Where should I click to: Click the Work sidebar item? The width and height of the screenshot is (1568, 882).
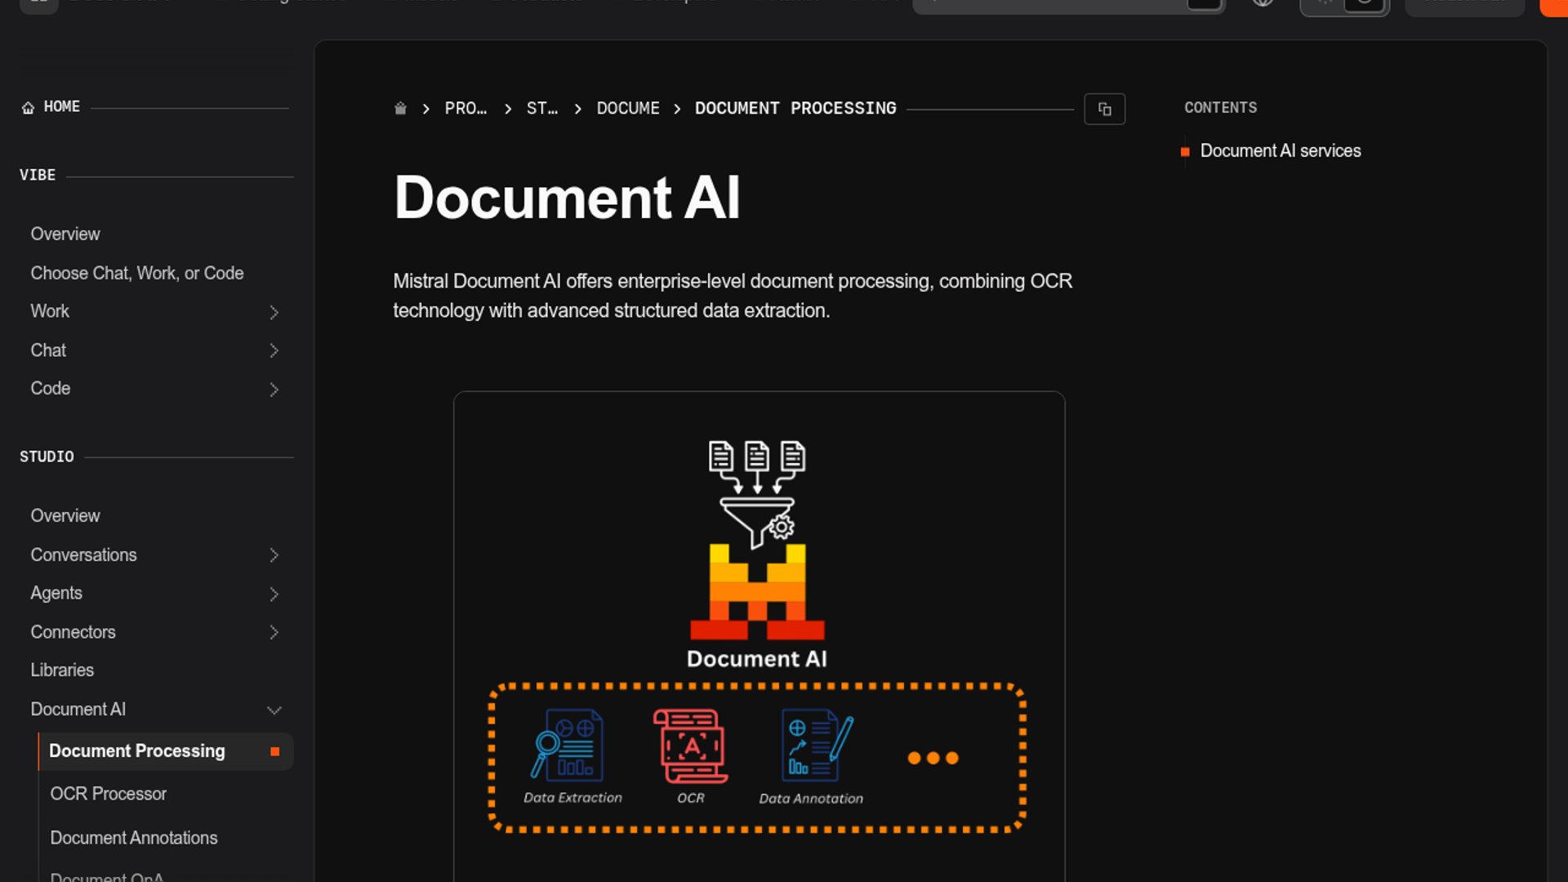coord(50,311)
